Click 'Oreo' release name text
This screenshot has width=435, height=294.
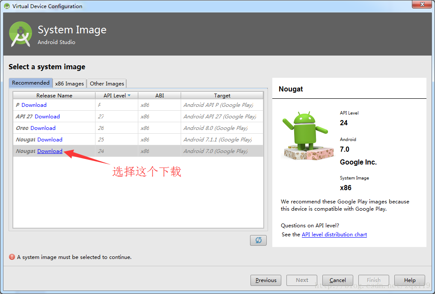coord(22,128)
